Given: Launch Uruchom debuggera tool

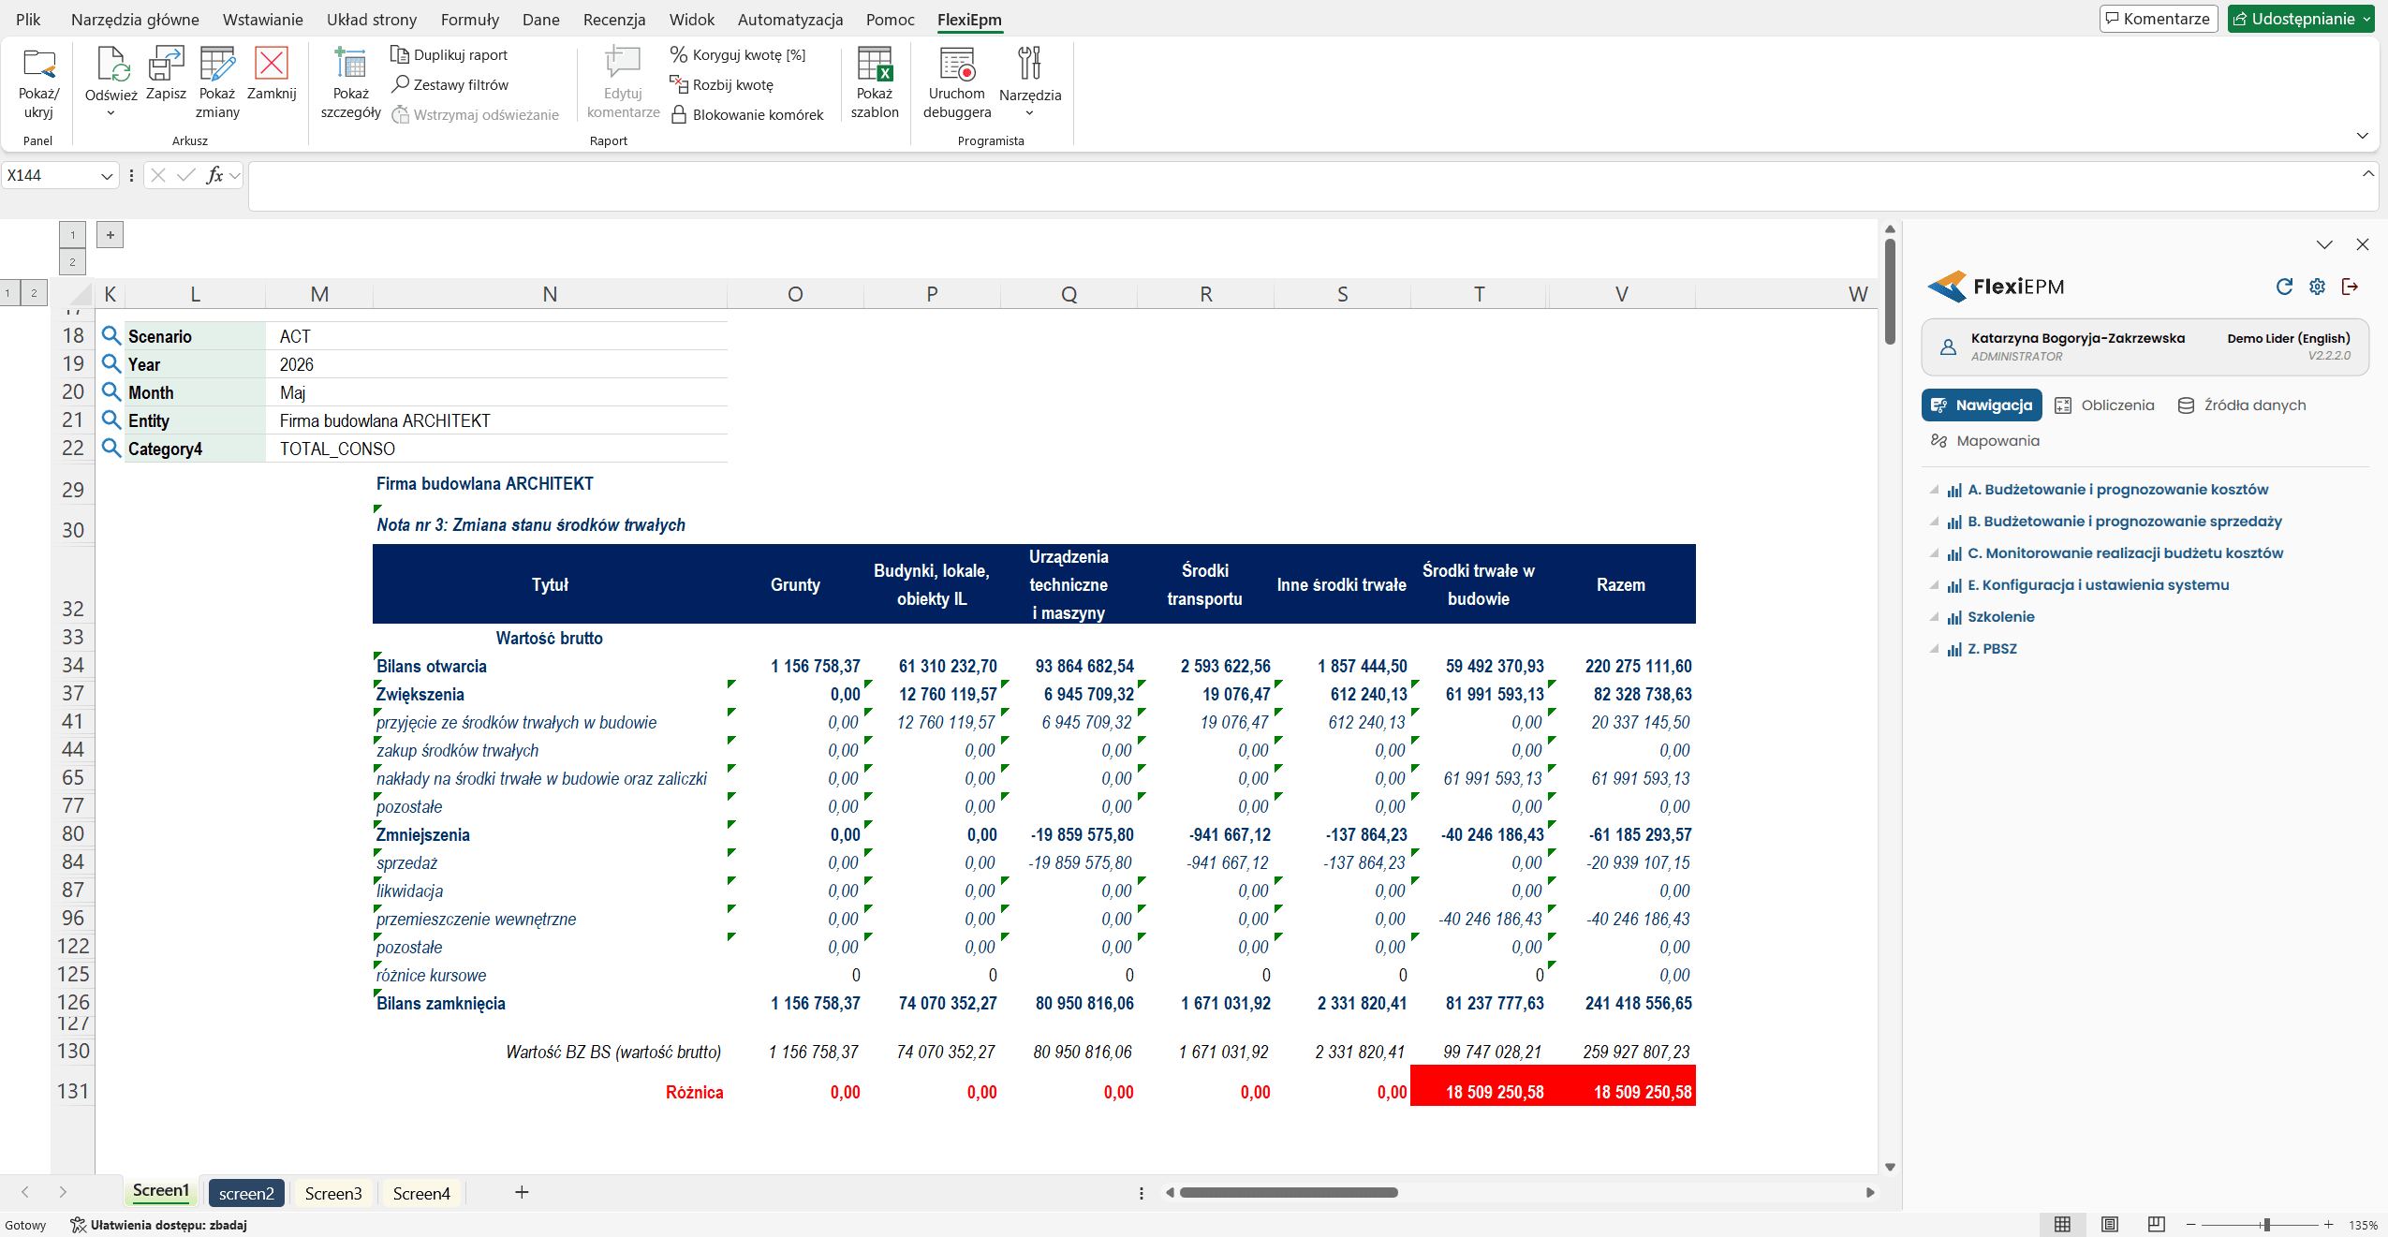Looking at the screenshot, I should 956,82.
